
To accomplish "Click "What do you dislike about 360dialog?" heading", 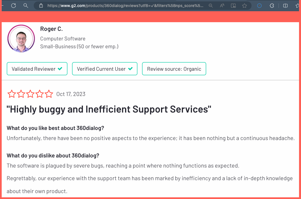I will pos(53,155).
